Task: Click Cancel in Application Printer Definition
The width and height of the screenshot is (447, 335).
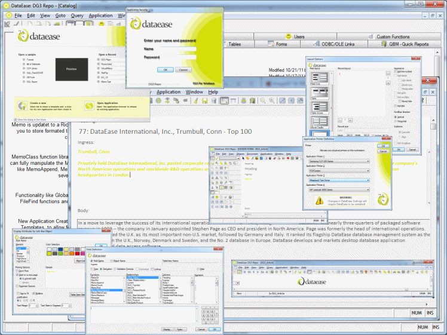Action: point(383,151)
